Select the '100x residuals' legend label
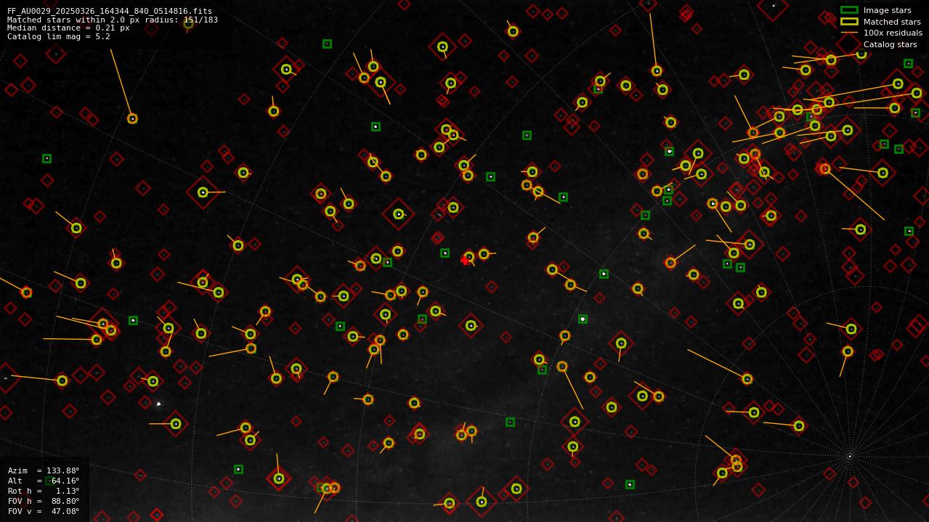Image resolution: width=929 pixels, height=522 pixels. [x=893, y=33]
